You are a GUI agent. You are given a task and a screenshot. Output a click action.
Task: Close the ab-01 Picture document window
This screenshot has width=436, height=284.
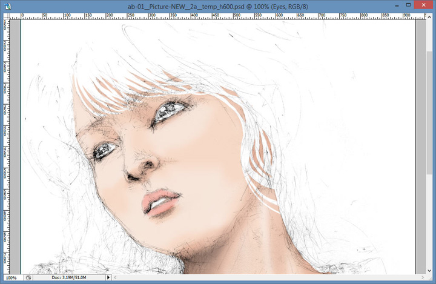click(x=423, y=5)
